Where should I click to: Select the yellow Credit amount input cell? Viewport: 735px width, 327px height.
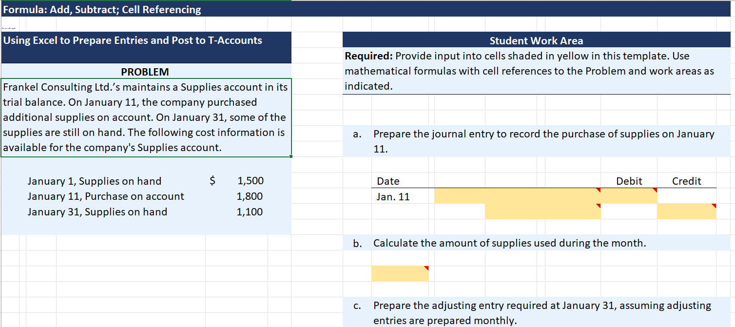(686, 211)
